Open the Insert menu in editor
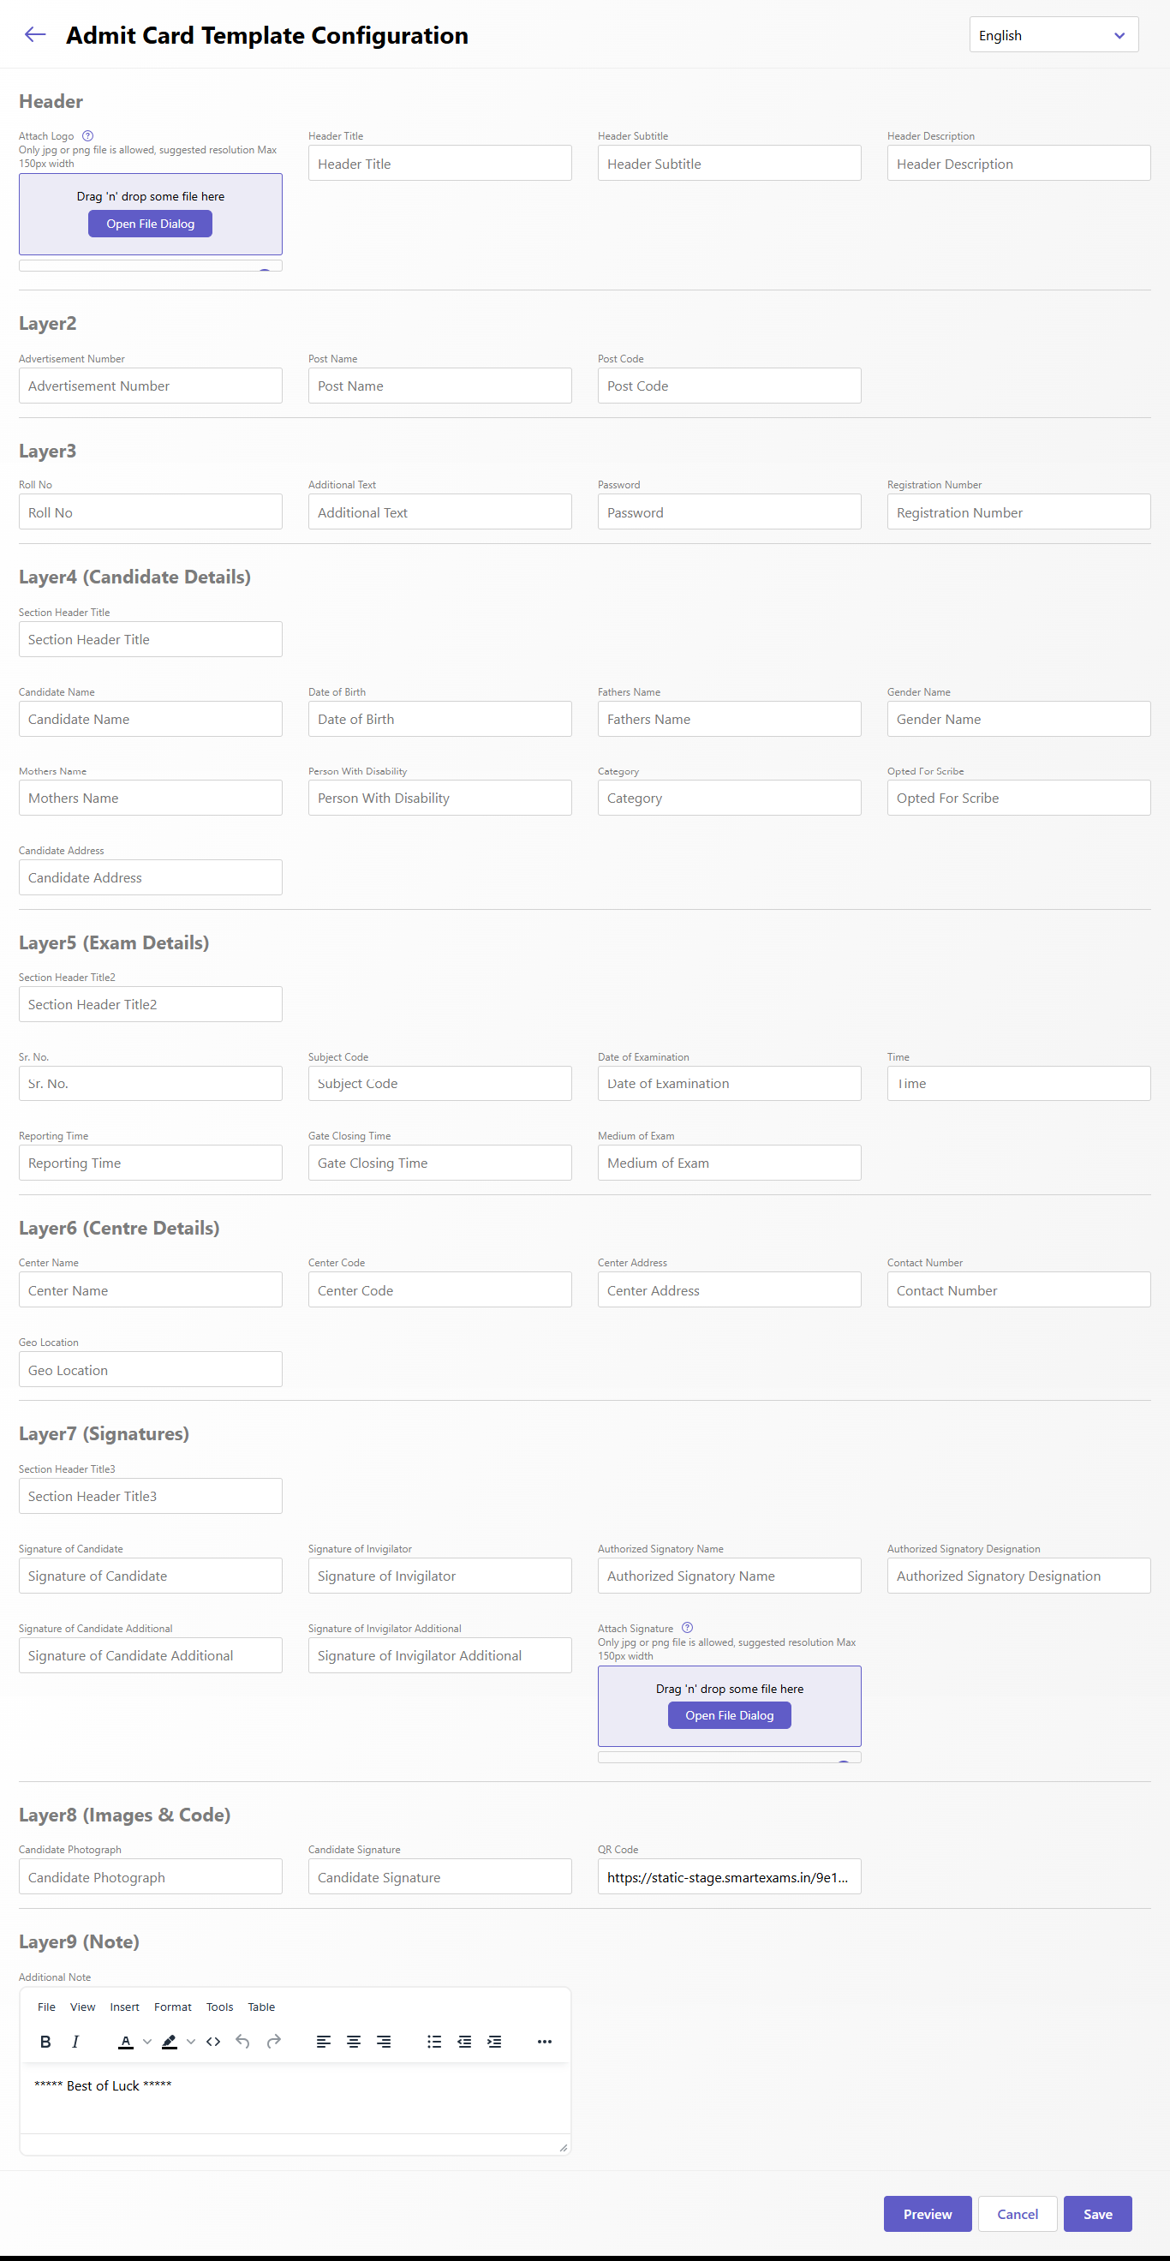Screen dimensions: 1170x2261 coord(125,2007)
